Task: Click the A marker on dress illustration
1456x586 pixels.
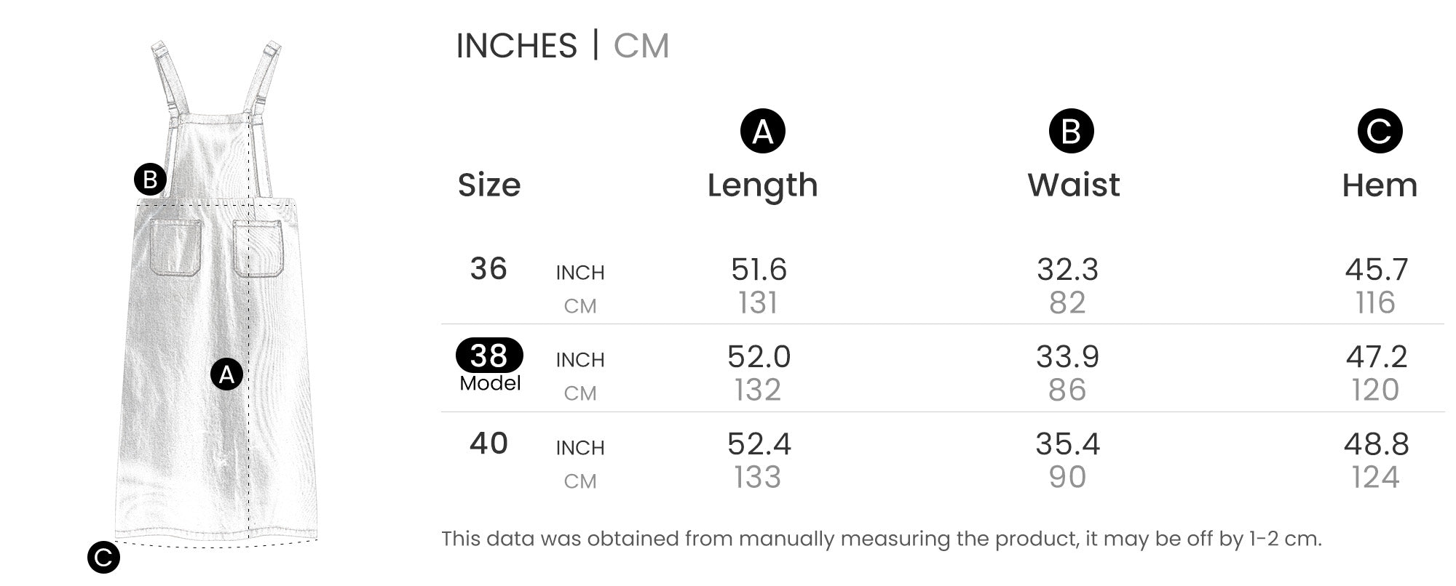Action: 226,374
